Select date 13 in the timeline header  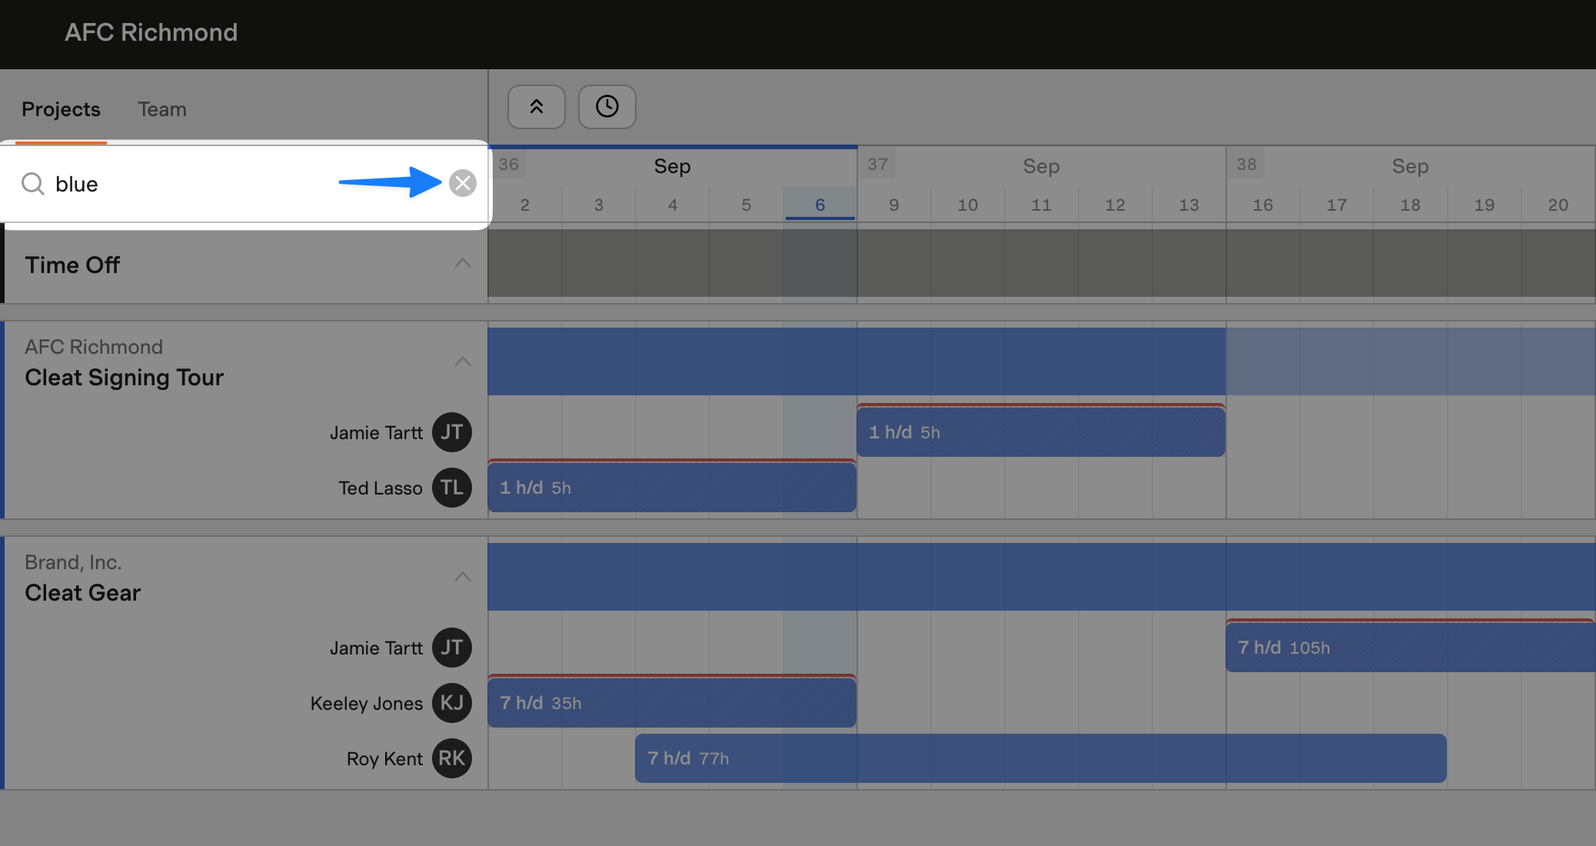point(1189,205)
